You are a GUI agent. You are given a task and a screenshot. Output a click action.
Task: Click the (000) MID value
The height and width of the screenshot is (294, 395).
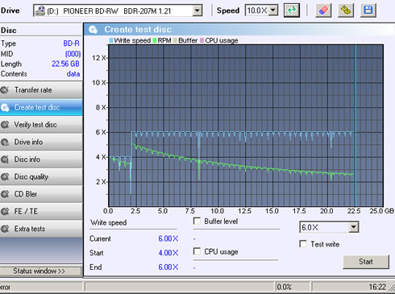point(73,54)
